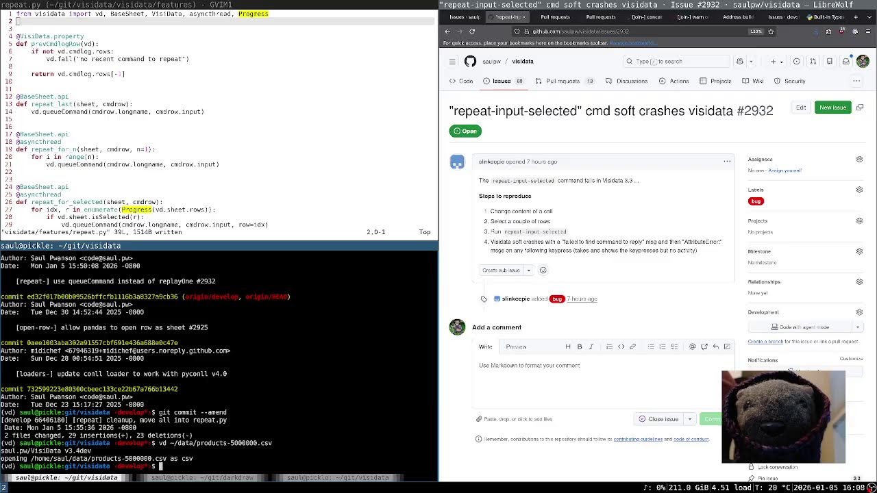
Task: Open the Code tab of the repository
Action: pyautogui.click(x=461, y=81)
